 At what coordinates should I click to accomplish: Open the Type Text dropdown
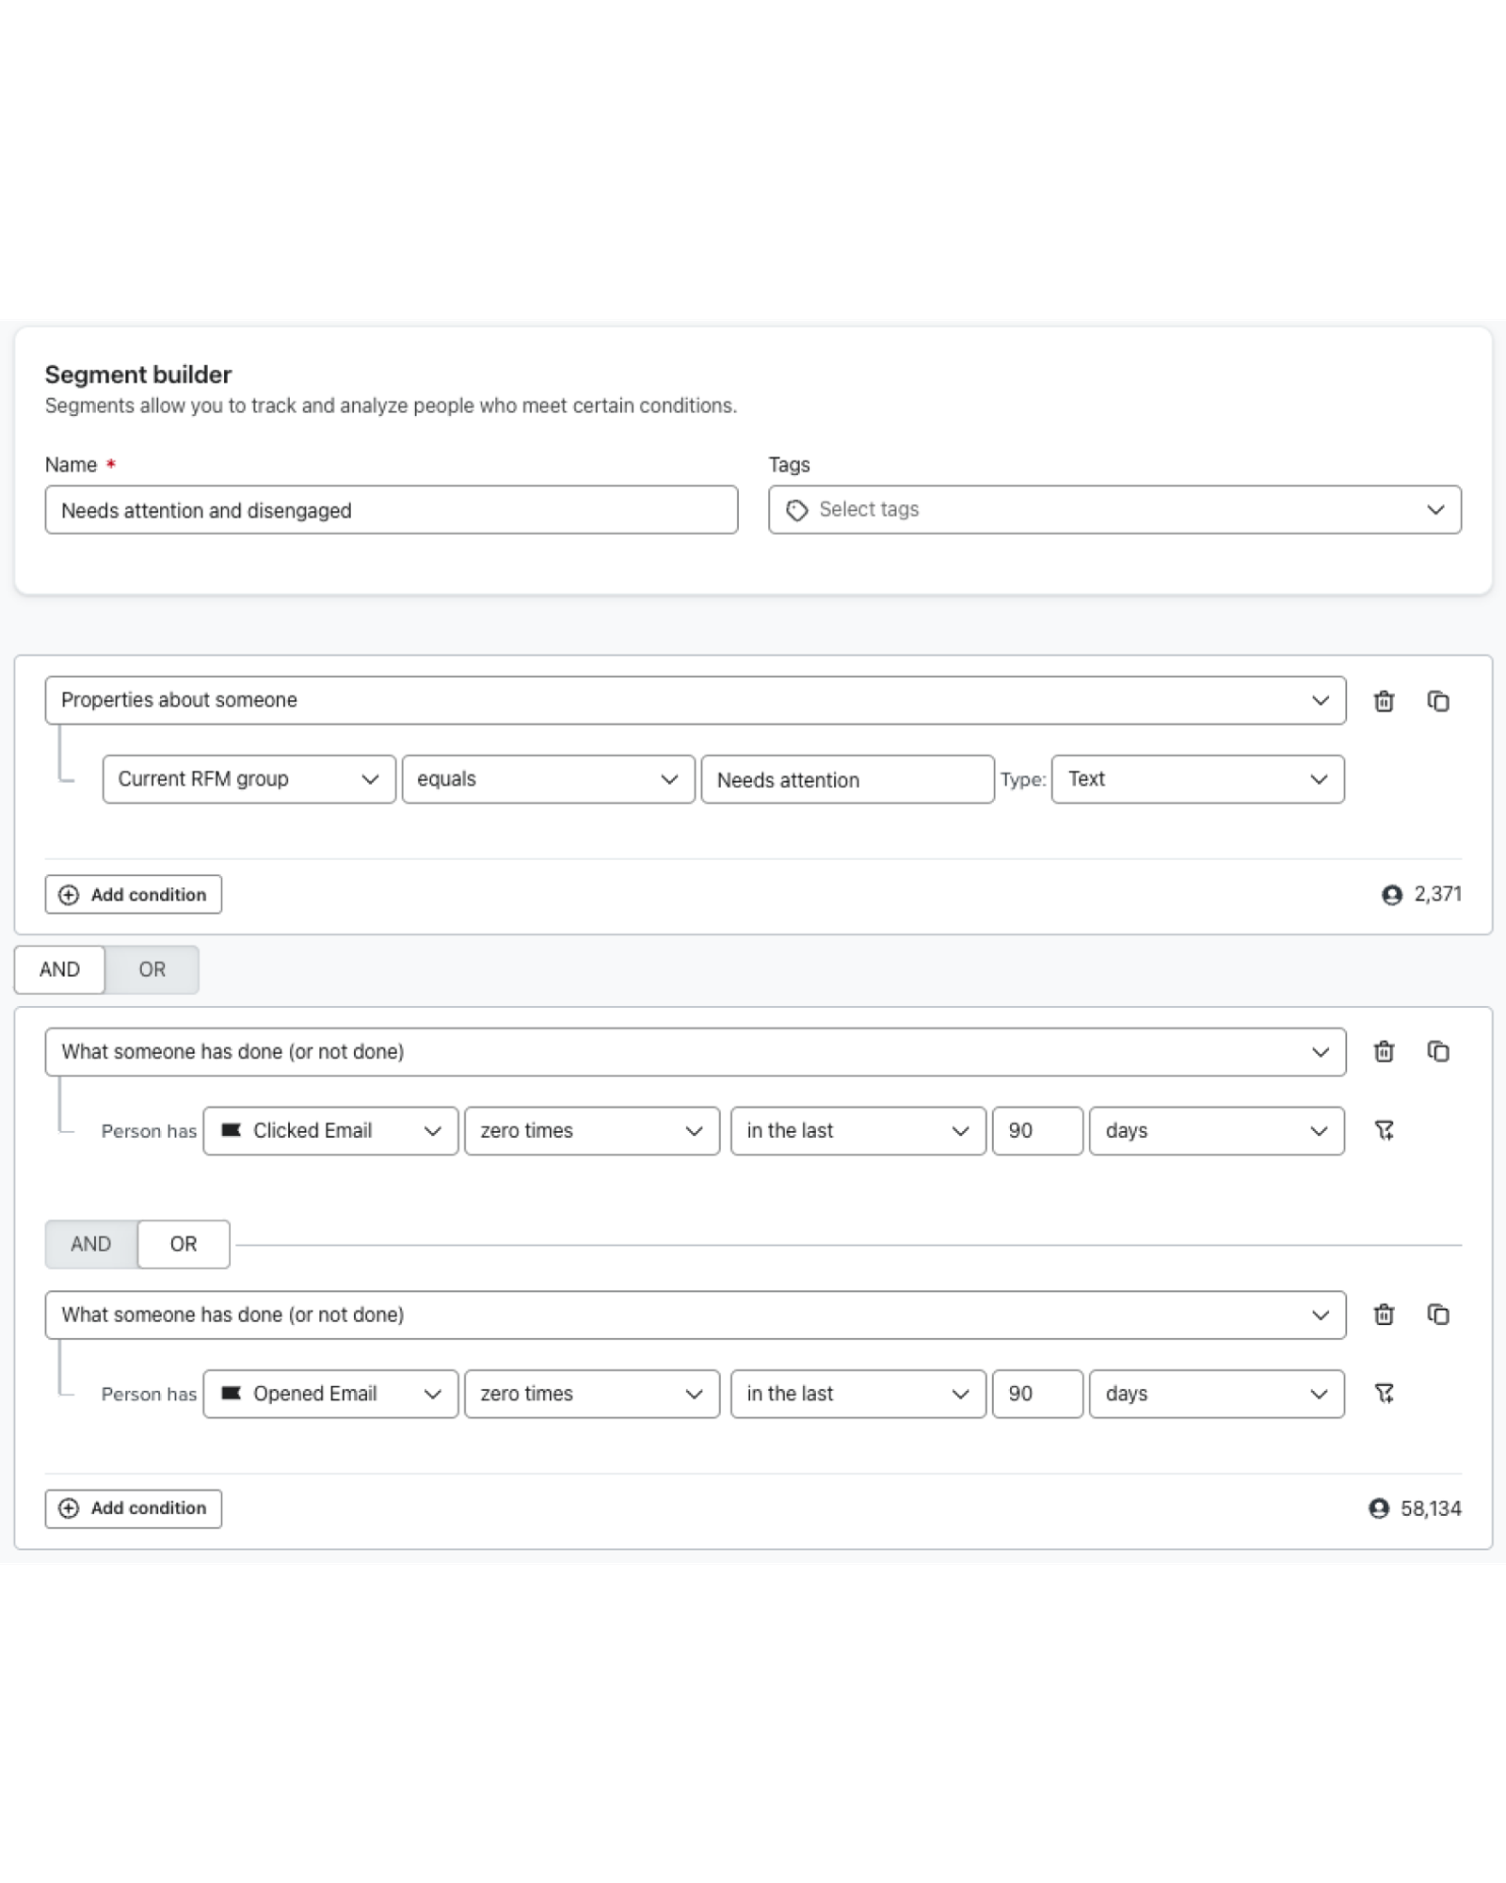(1197, 779)
